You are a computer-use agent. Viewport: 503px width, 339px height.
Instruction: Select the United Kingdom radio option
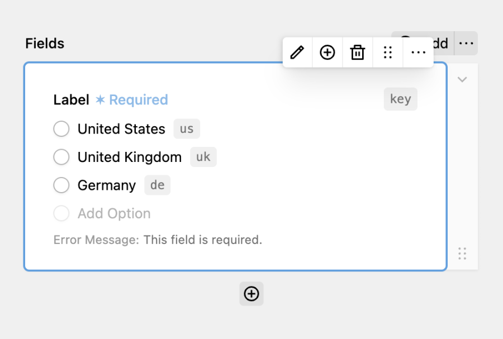point(61,157)
